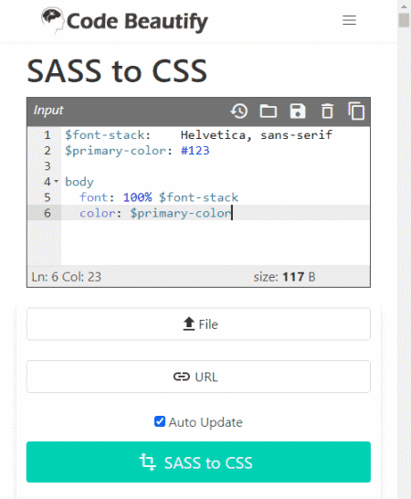Toggle the Auto Update checkbox
This screenshot has width=411, height=499.
point(160,421)
